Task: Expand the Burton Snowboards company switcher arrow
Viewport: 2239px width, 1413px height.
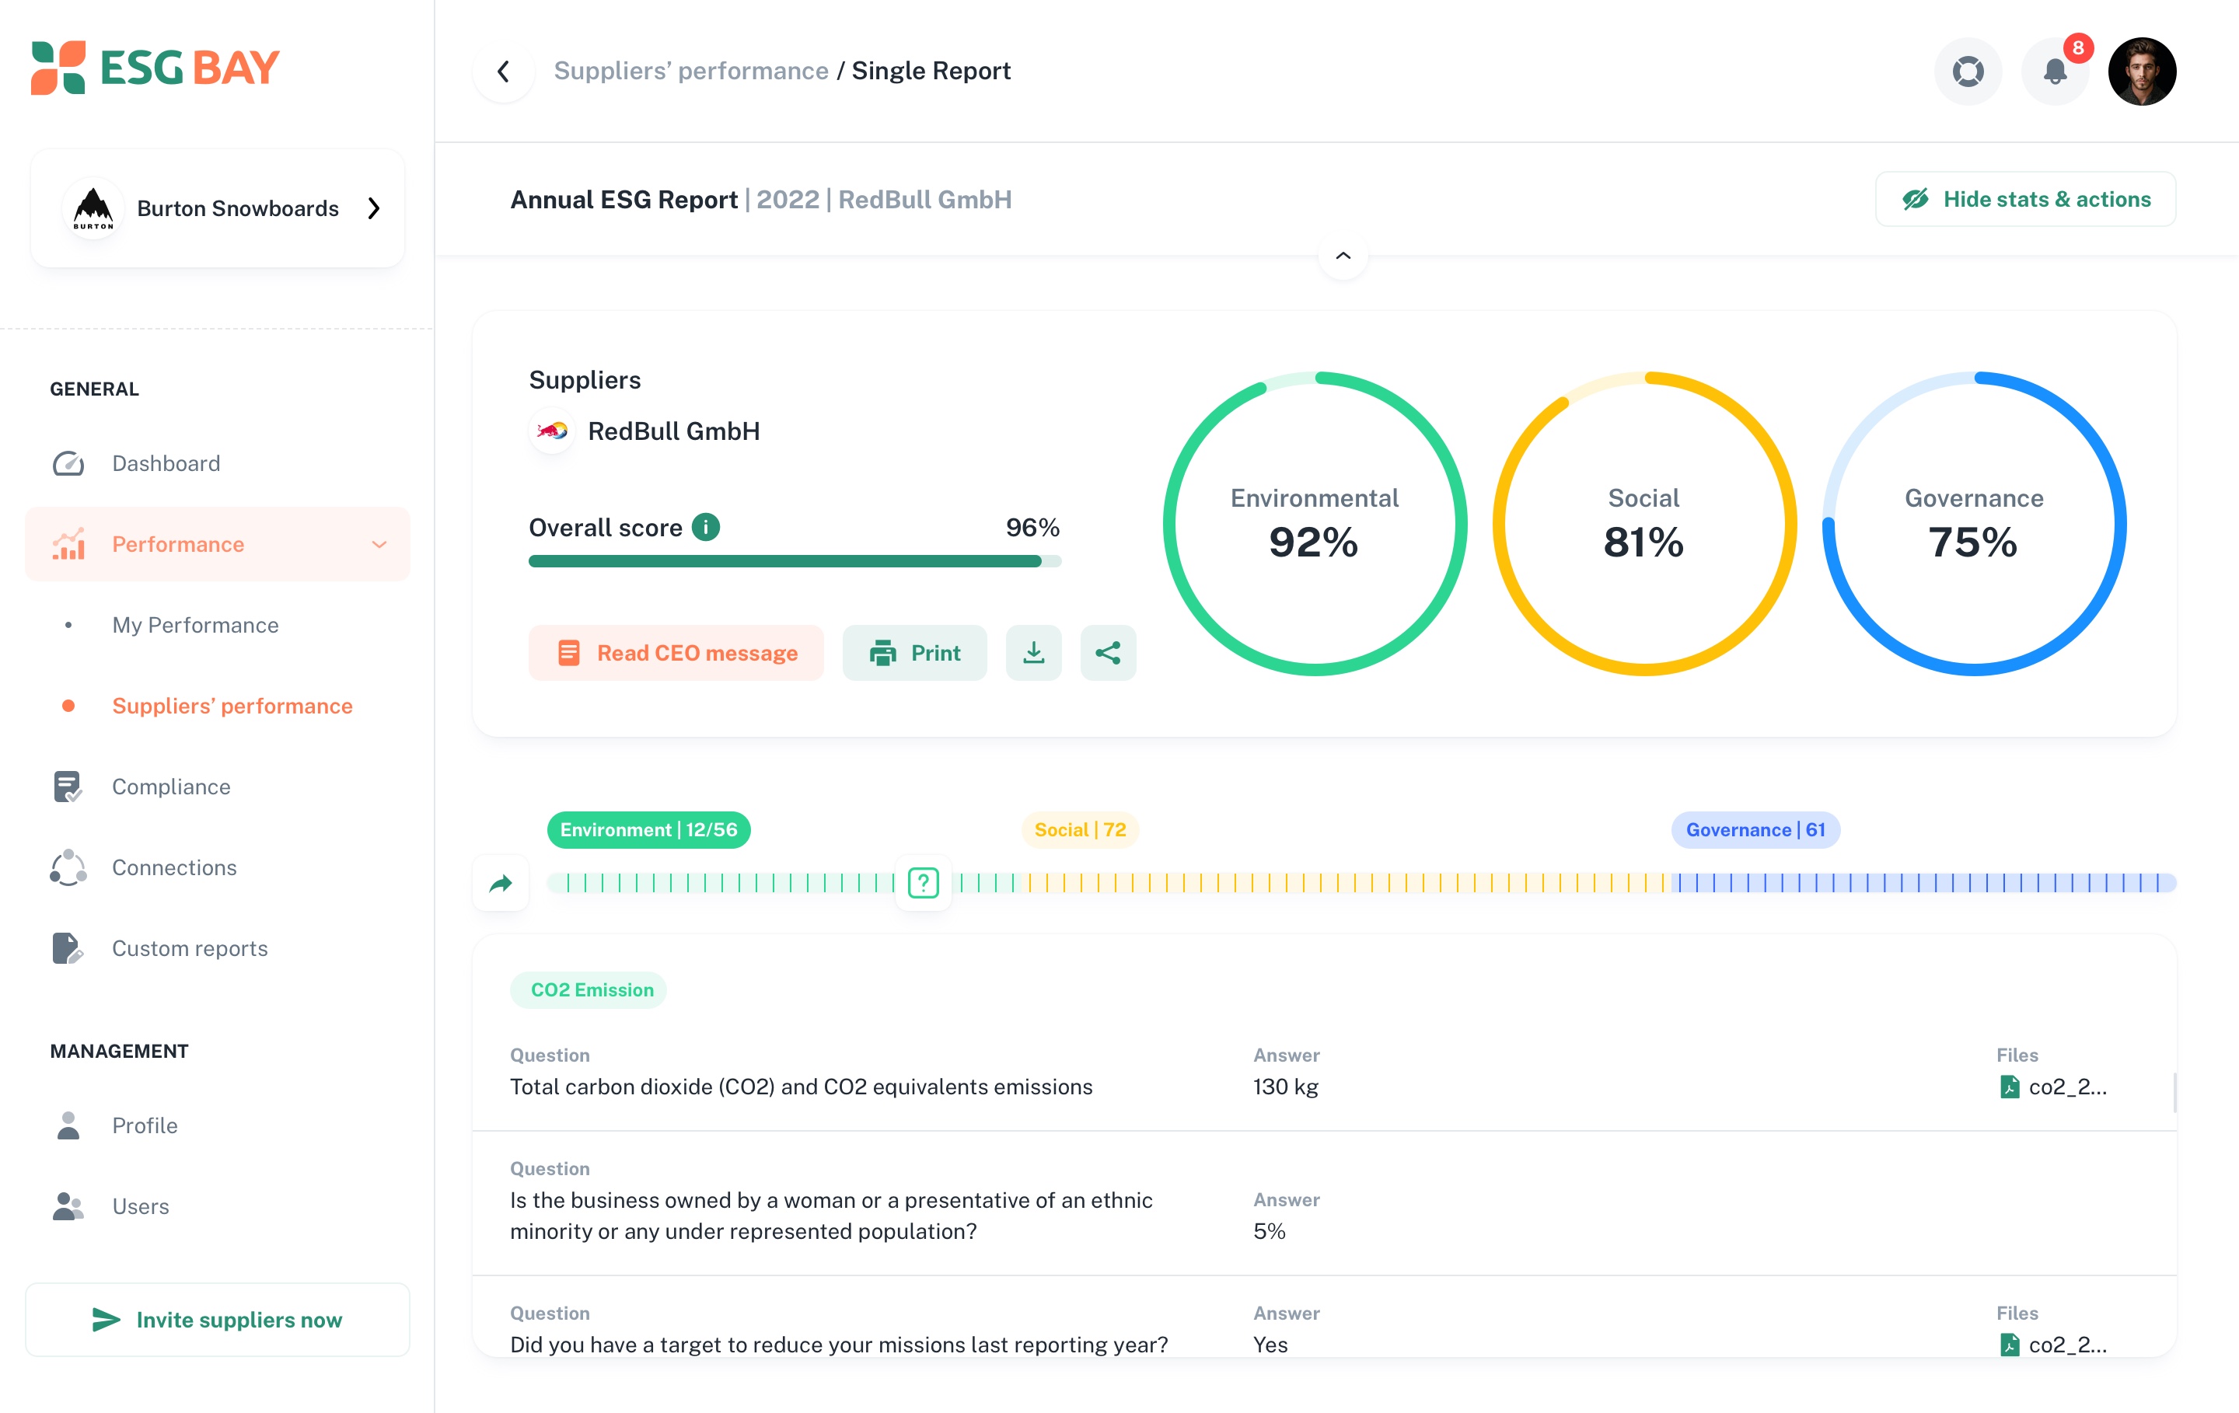Action: tap(374, 208)
